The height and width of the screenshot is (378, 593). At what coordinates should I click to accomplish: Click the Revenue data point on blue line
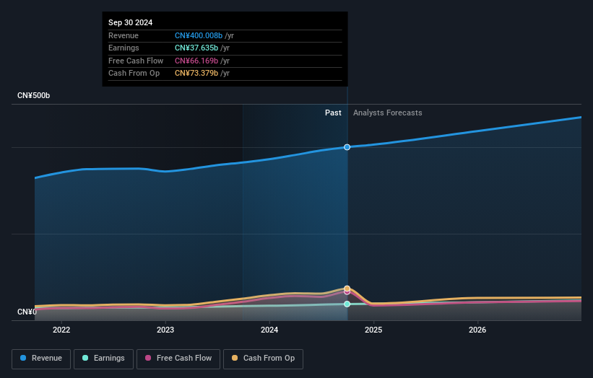pyautogui.click(x=347, y=147)
